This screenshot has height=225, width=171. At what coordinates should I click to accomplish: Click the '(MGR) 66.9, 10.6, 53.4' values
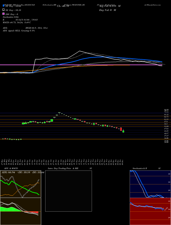pyautogui.click(x=36, y=28)
